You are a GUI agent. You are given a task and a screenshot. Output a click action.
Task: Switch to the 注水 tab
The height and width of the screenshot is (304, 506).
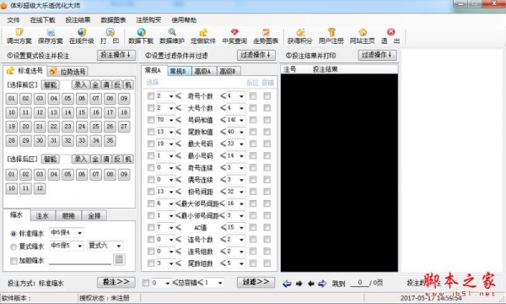pyautogui.click(x=42, y=215)
